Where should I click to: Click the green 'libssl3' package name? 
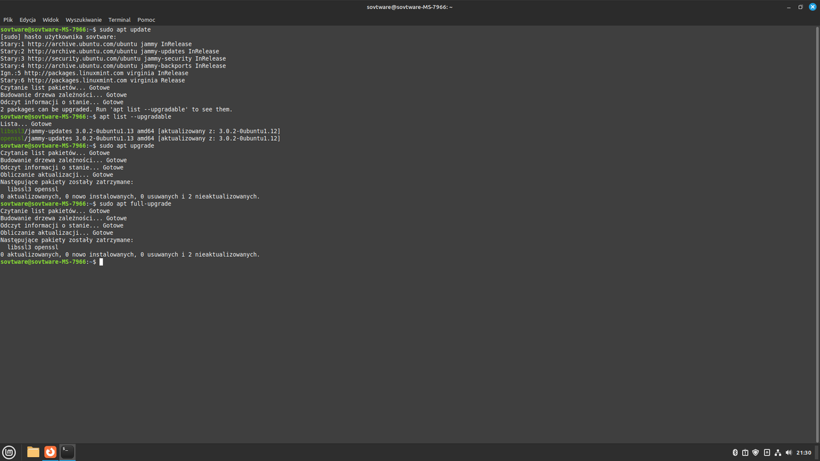coord(12,131)
